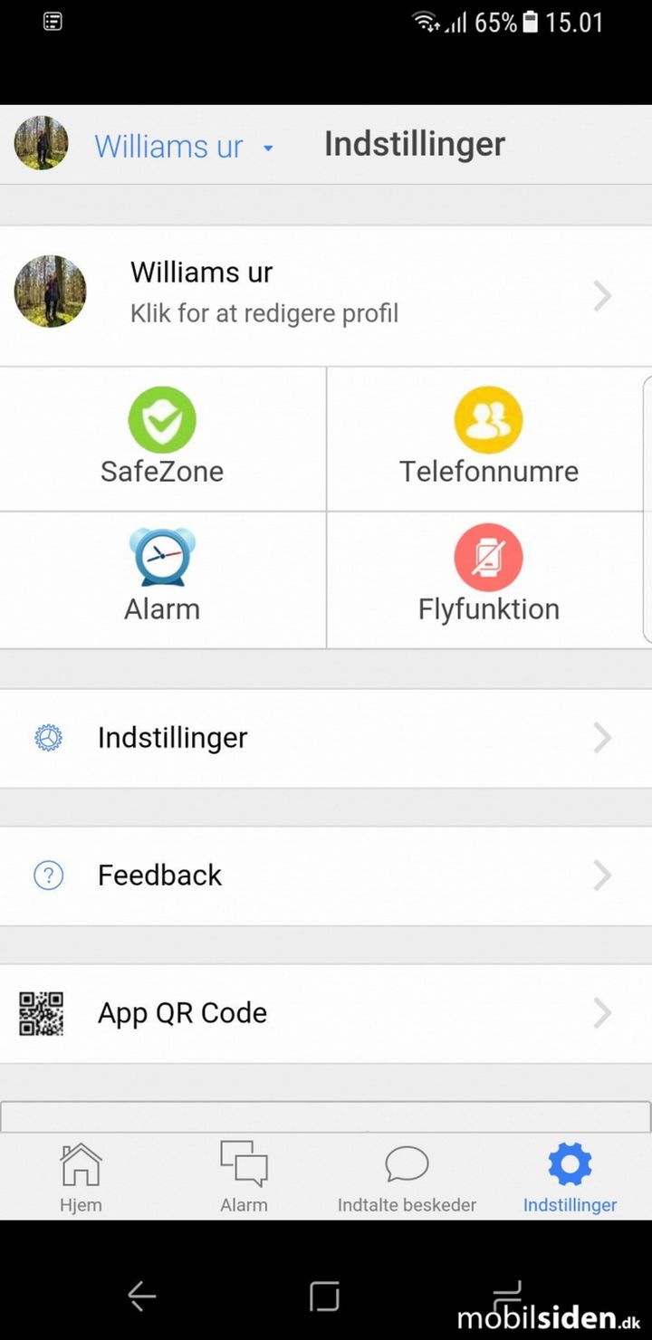This screenshot has width=652, height=1340.
Task: Open the Williams ur device dropdown
Action: point(268,148)
